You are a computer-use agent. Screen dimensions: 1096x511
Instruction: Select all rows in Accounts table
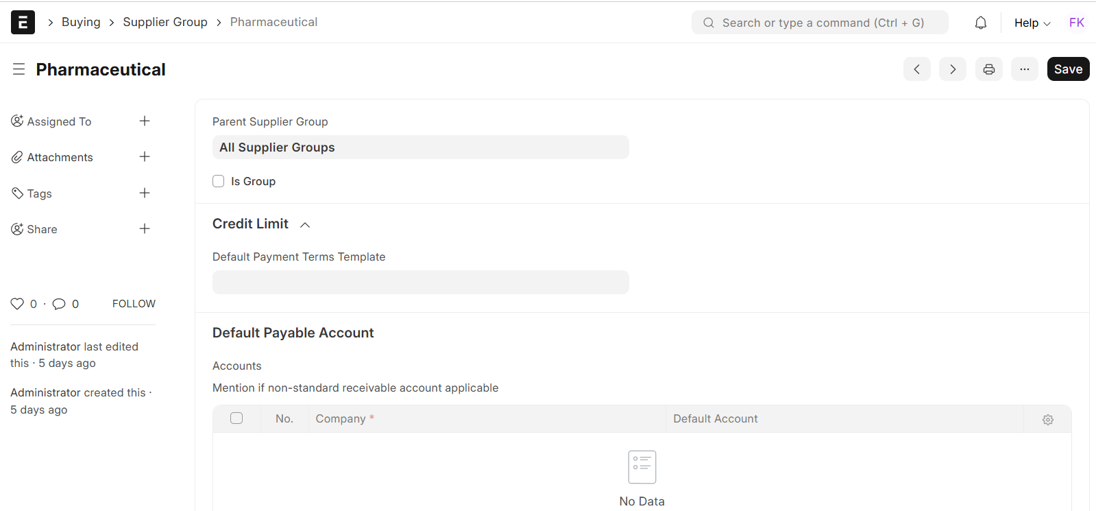(236, 418)
